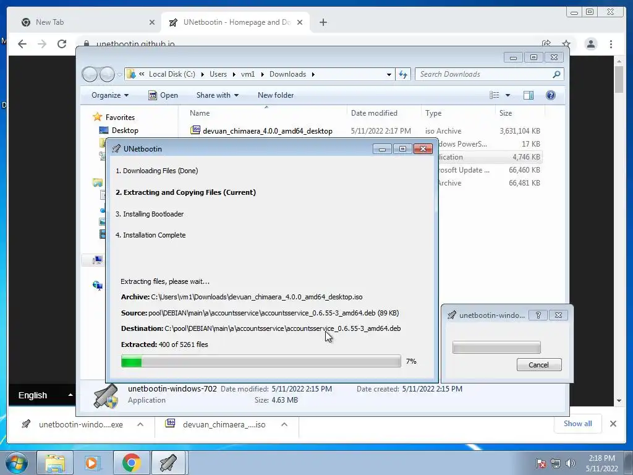Focus the Search Downloads field
Viewport: 633px width, 475px height.
[490, 74]
